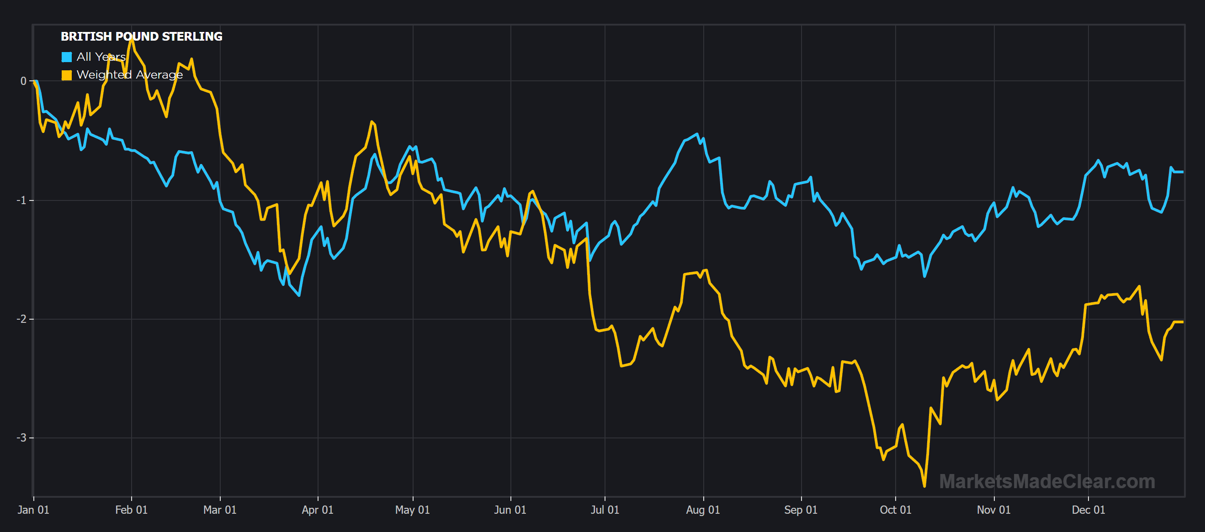Screen dimensions: 1205x532
Task: Click the Aug 01 axis label
Action: coord(703,510)
